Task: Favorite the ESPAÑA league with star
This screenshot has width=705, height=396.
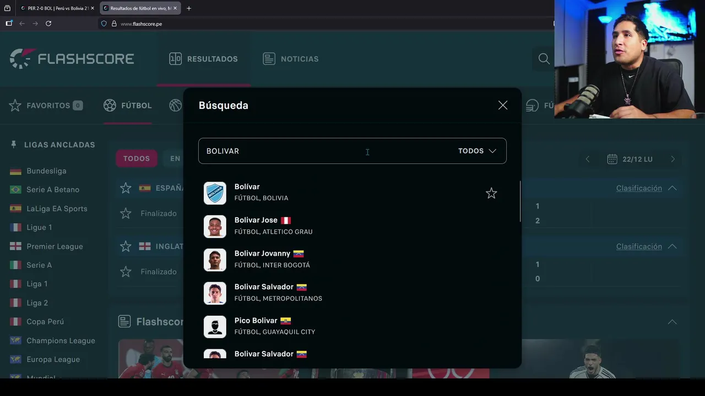Action: tap(126, 188)
